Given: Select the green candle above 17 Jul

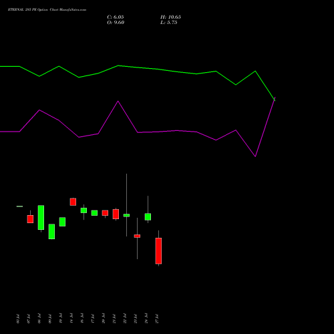Looking at the screenshot, I should coord(94,213).
